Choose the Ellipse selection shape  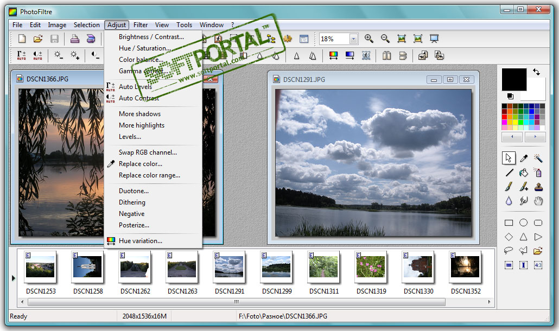pyautogui.click(x=523, y=222)
